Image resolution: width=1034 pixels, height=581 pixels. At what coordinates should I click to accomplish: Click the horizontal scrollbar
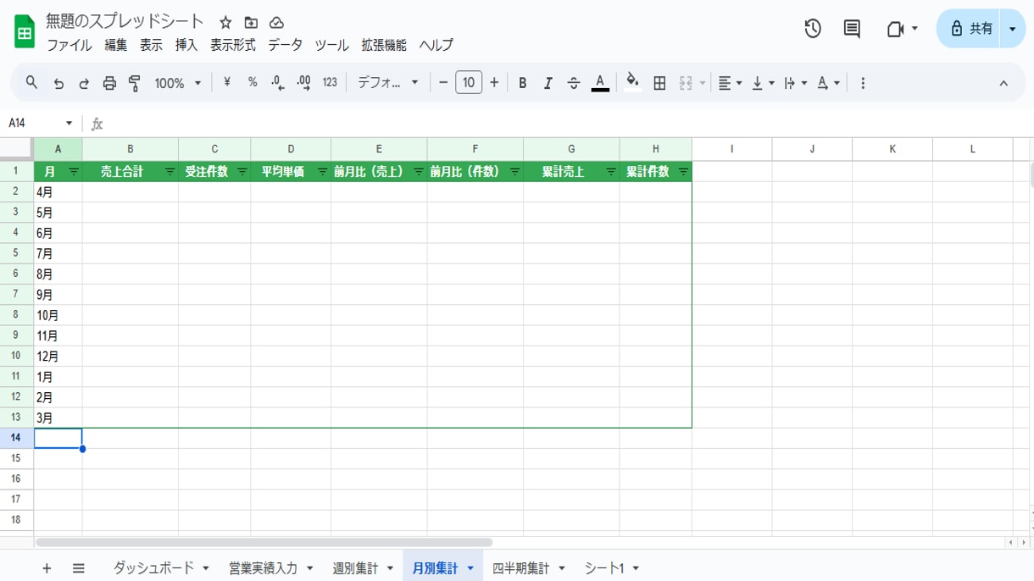click(264, 542)
